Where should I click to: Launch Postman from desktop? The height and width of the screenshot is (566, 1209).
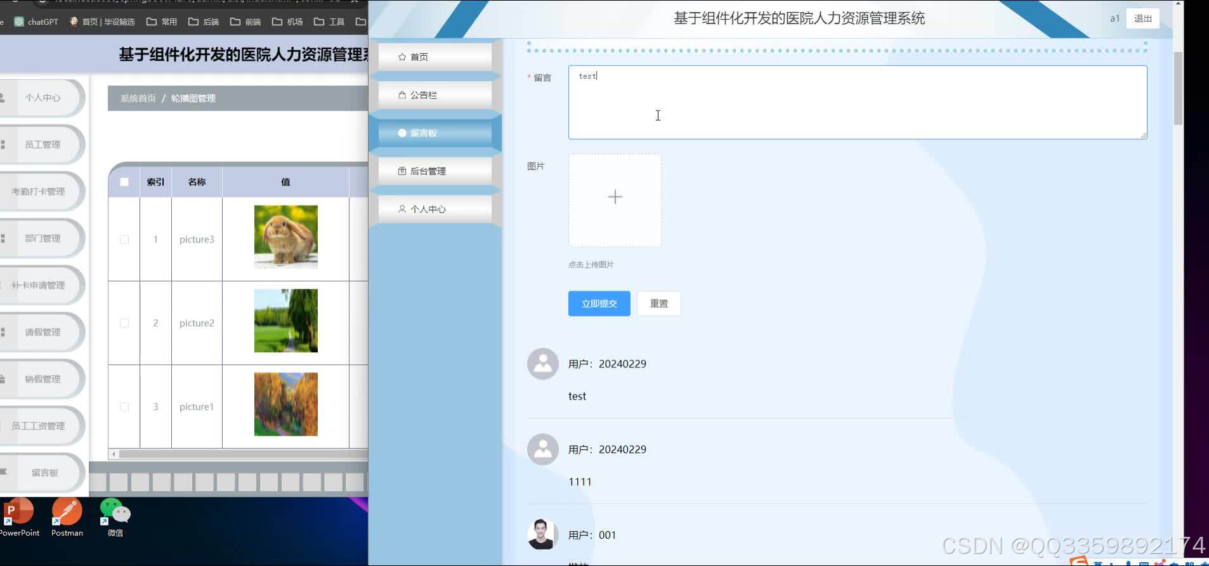[67, 518]
